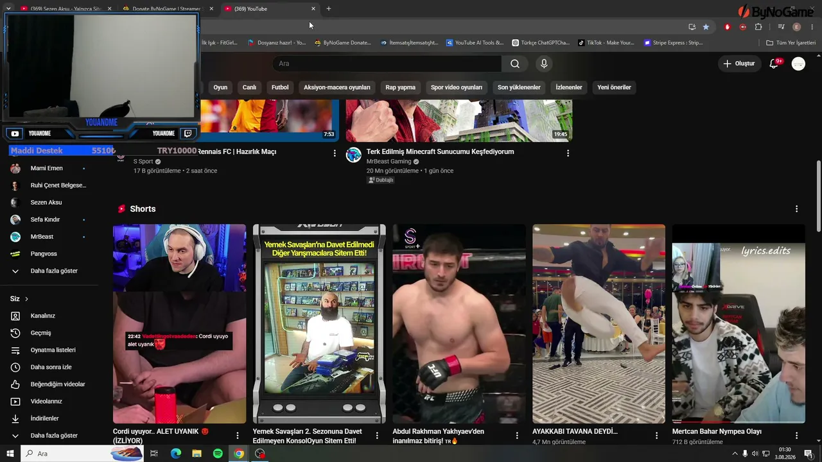Open the MrBeast Gaming channel link
Image resolution: width=822 pixels, height=462 pixels.
tap(389, 162)
